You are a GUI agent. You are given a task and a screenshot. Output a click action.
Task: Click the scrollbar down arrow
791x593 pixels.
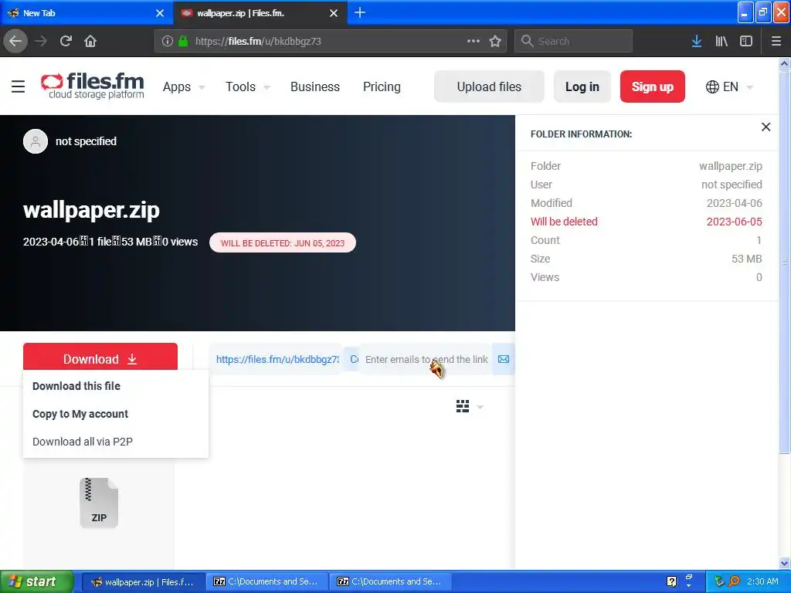pyautogui.click(x=784, y=563)
